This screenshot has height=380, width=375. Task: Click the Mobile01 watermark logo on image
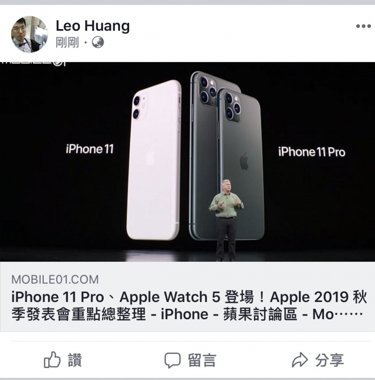point(33,64)
